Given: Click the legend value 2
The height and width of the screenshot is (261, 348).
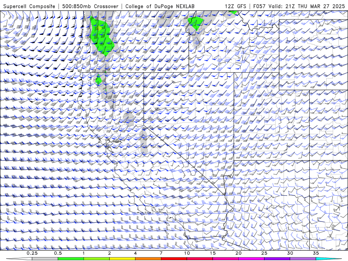Looking at the screenshot, I should [110, 253].
